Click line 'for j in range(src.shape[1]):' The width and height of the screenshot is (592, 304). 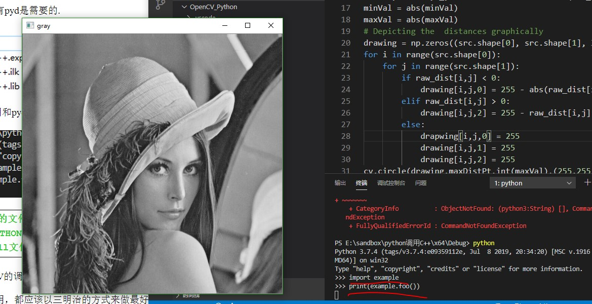[451, 66]
